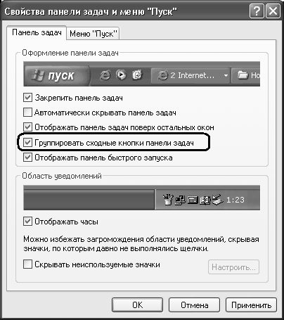
Task: Click the Internet Explorer quick launch icon
Action: (105, 75)
